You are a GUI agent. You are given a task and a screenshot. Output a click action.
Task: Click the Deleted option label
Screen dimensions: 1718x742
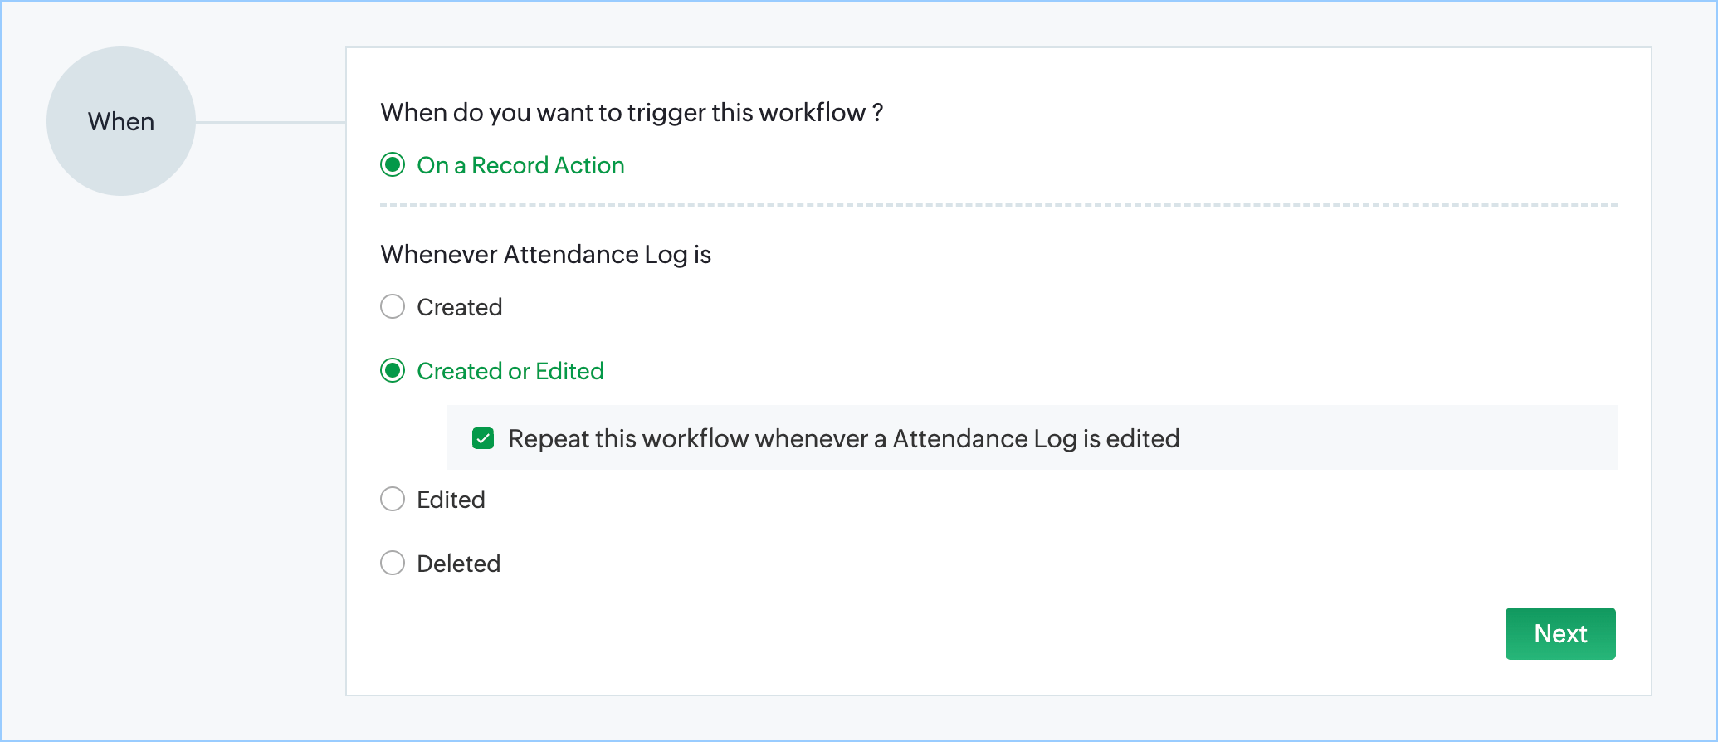click(458, 564)
